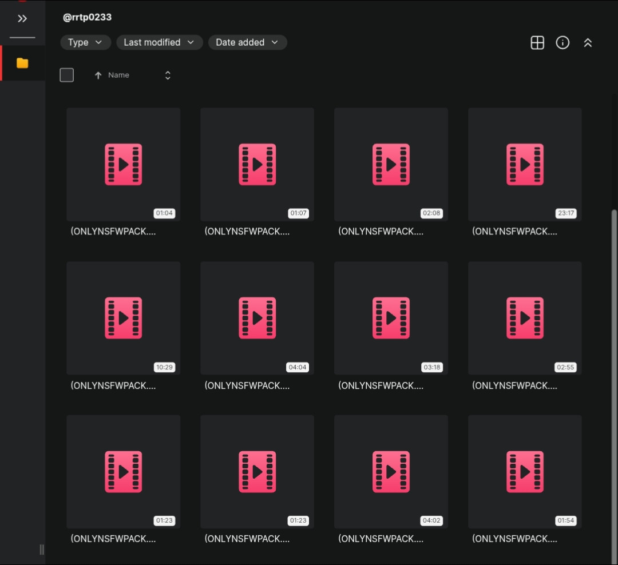This screenshot has height=565, width=618.
Task: Tick the select-all checkbox next to Name
Action: pyautogui.click(x=67, y=75)
